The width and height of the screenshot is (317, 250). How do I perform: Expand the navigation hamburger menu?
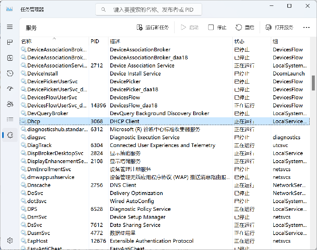pyautogui.click(x=10, y=27)
